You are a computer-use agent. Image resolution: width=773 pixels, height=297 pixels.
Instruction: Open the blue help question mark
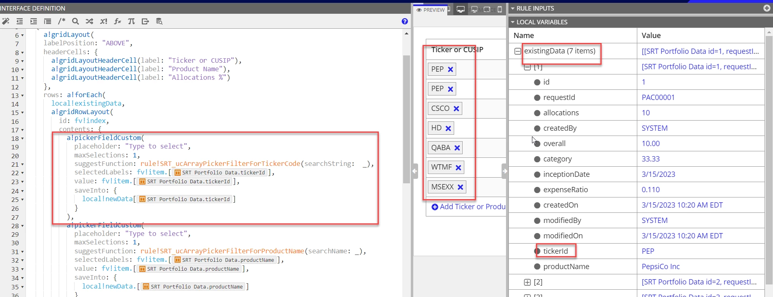click(405, 21)
